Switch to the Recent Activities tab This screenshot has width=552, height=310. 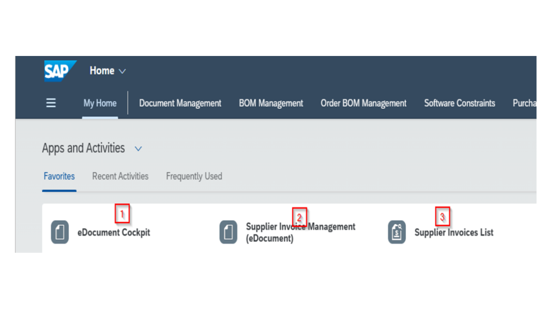(x=120, y=176)
